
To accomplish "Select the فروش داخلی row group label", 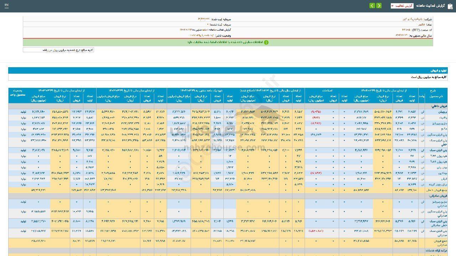I will 437,106.
